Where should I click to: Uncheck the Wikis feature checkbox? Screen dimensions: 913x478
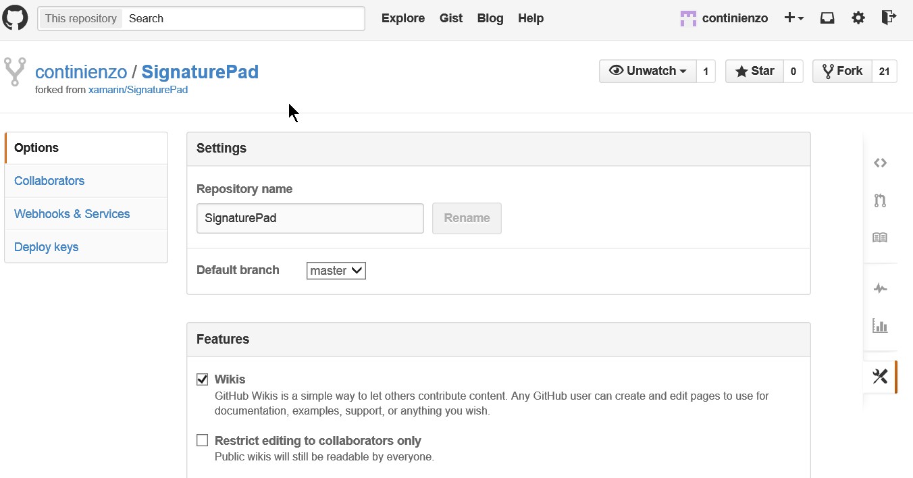202,379
